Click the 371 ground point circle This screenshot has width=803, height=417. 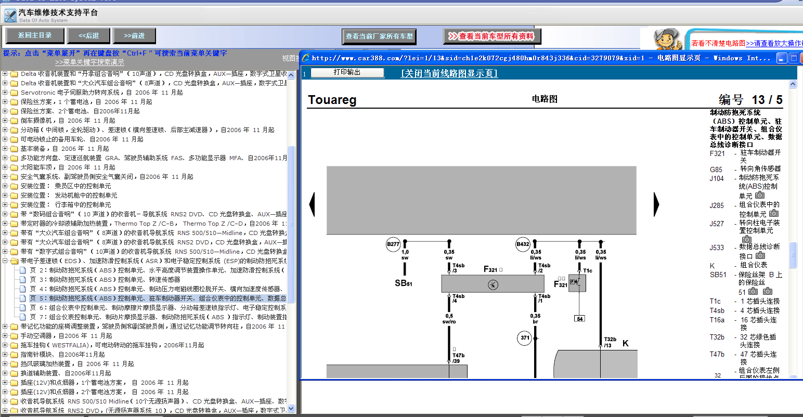525,338
